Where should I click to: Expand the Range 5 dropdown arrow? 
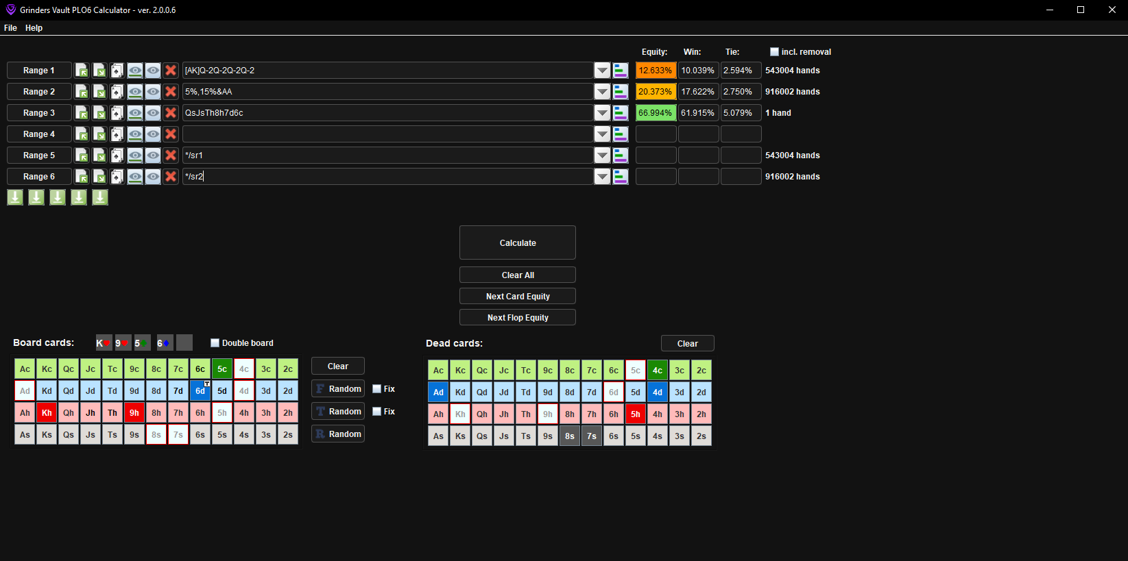point(602,155)
